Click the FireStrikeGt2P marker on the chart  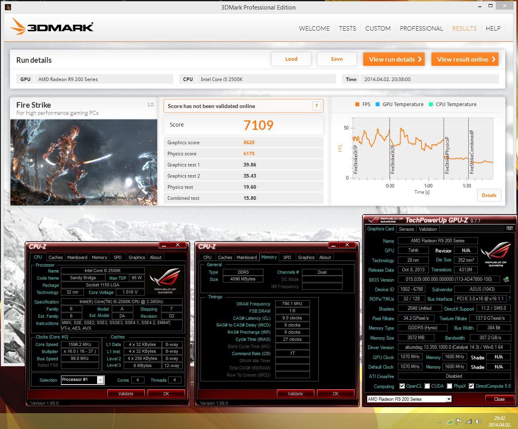pos(393,159)
